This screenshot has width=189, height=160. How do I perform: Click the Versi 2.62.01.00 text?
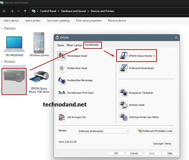[67, 142]
